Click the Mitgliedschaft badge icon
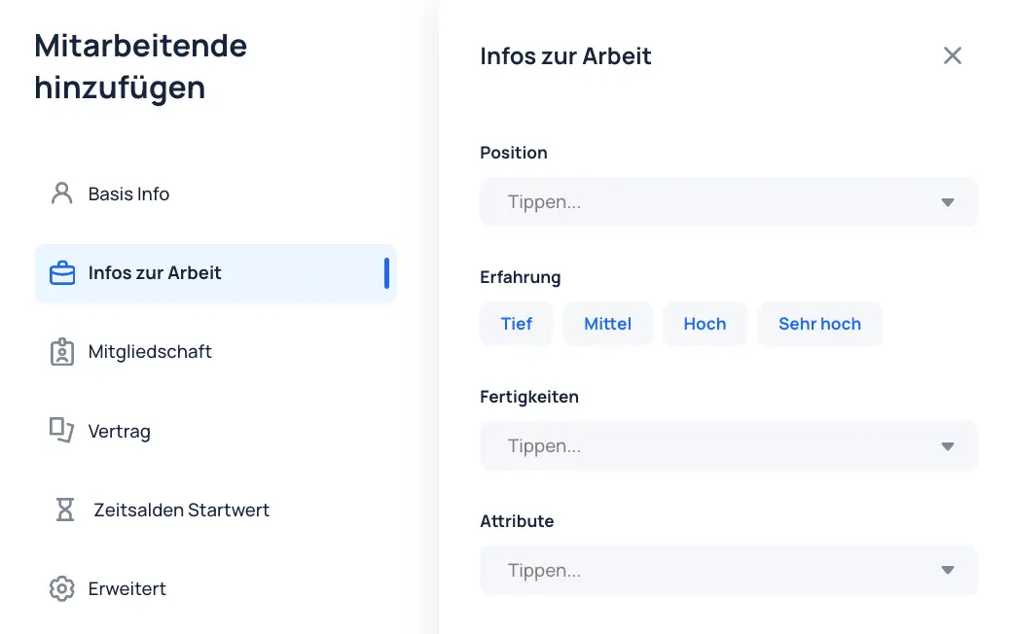The height and width of the screenshot is (634, 1014). point(62,352)
